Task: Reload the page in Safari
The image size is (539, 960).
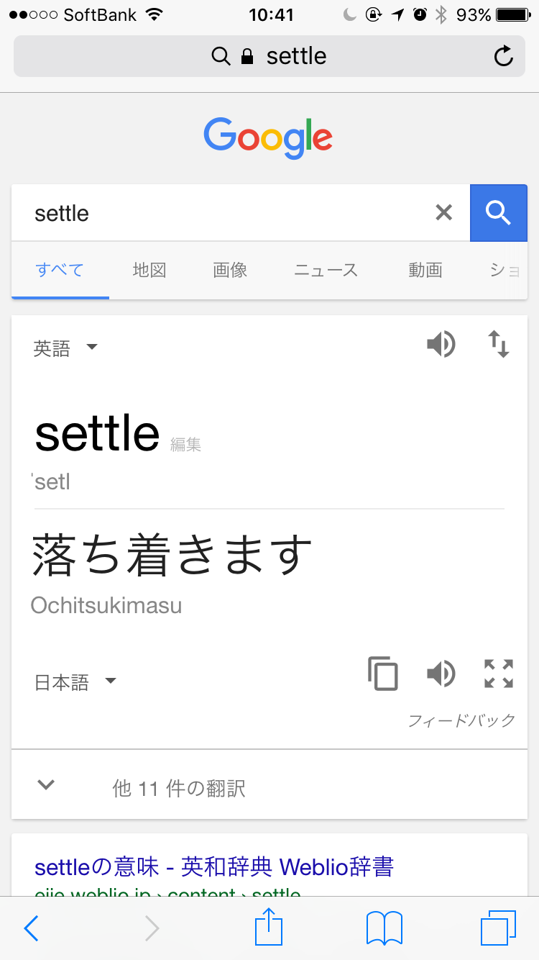Action: (504, 56)
